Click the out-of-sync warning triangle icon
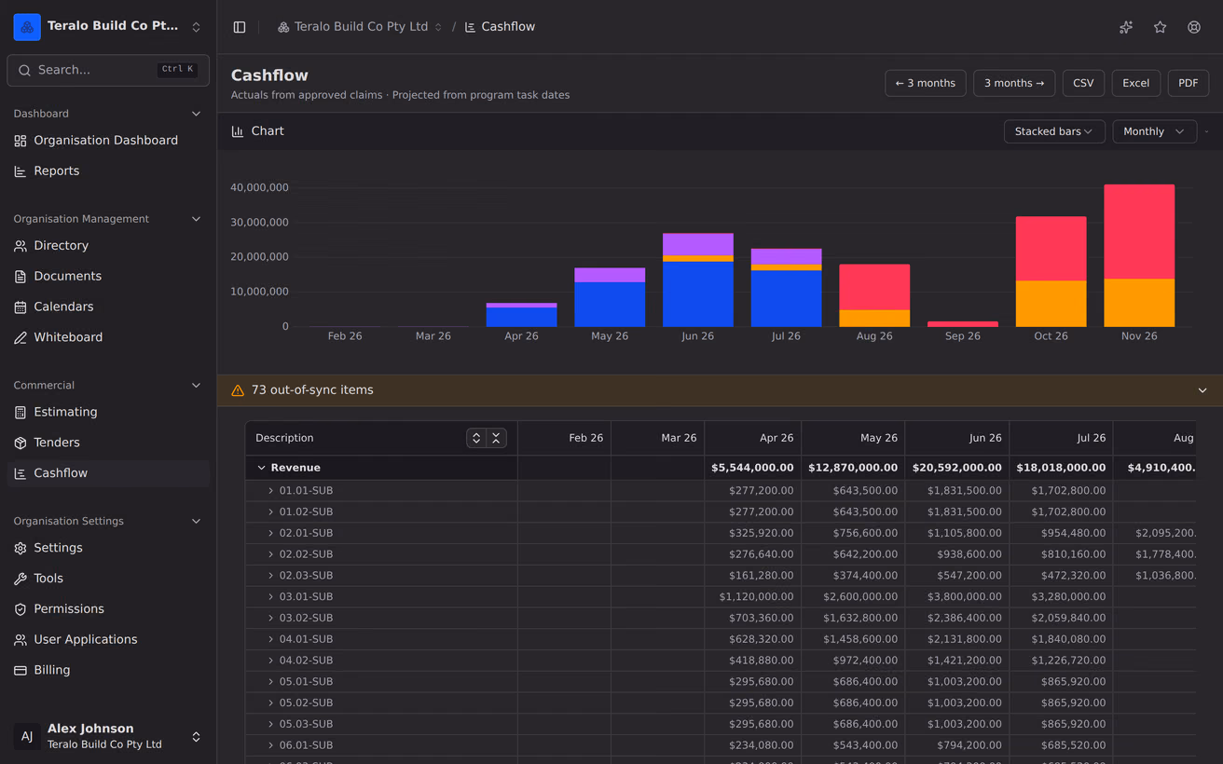The image size is (1223, 764). [238, 390]
